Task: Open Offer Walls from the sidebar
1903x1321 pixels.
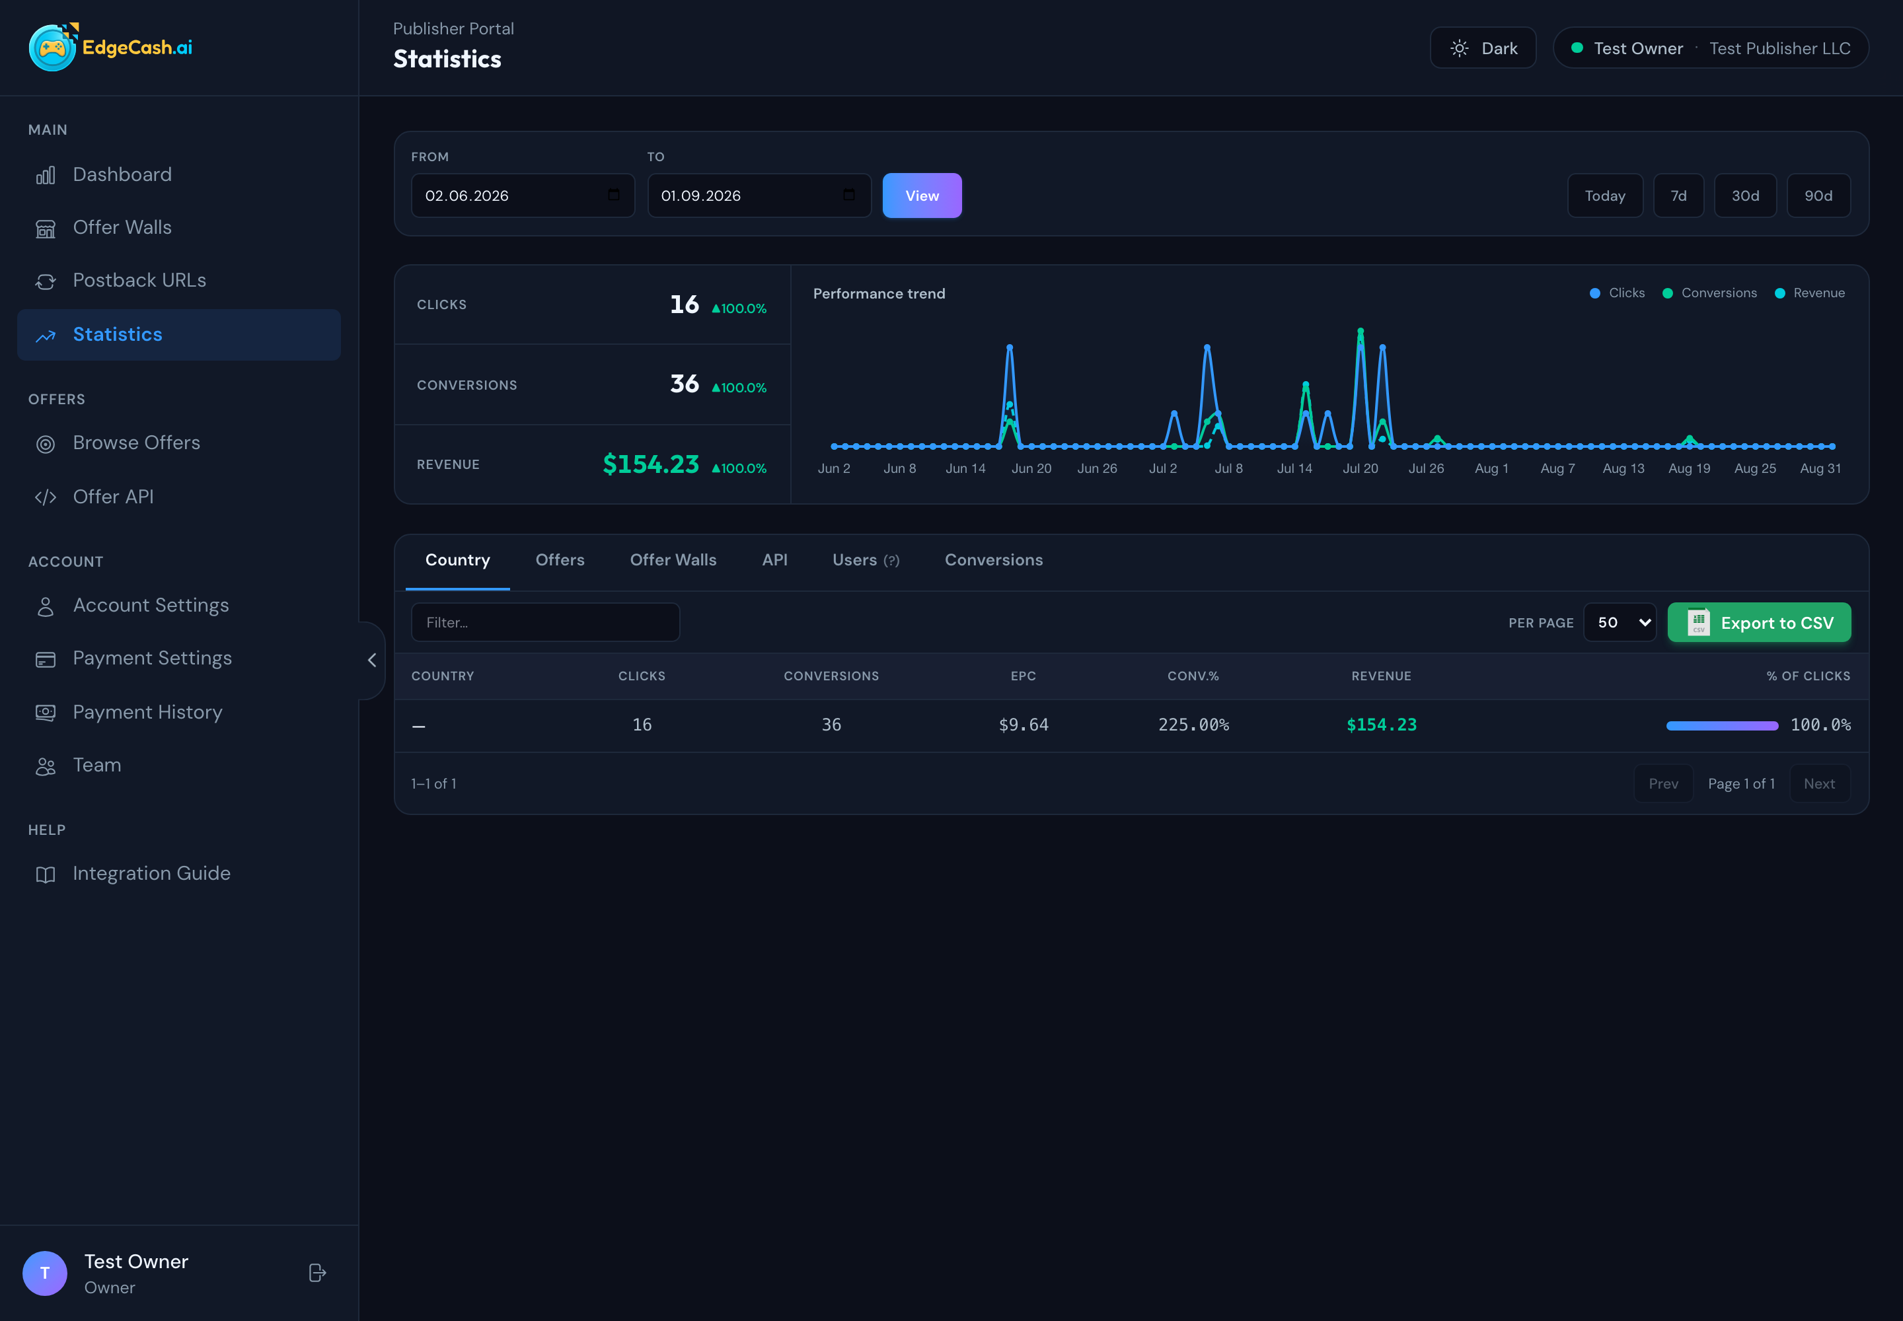Action: 179,229
